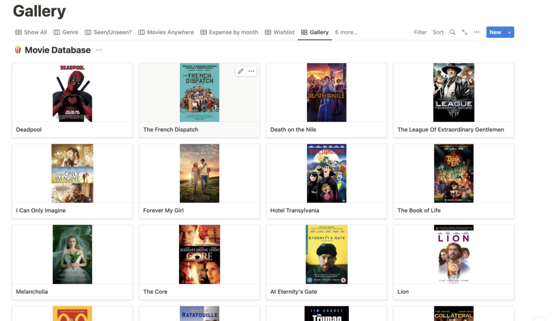Open the Movie Database title
Image resolution: width=552 pixels, height=321 pixels.
(x=58, y=50)
